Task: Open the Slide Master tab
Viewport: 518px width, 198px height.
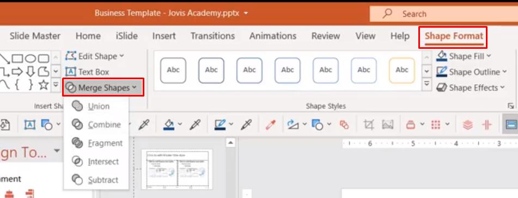Action: pos(35,36)
